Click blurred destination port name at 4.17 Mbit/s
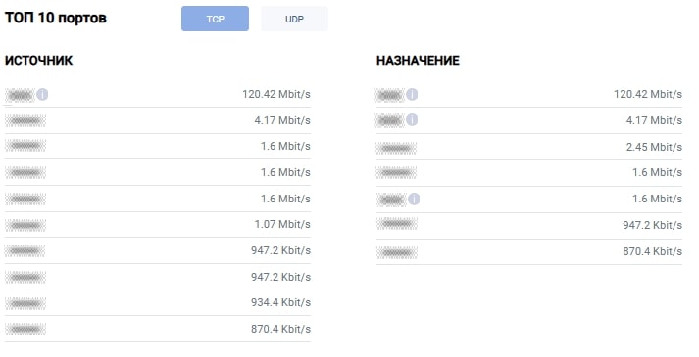This screenshot has width=699, height=357. [x=389, y=120]
